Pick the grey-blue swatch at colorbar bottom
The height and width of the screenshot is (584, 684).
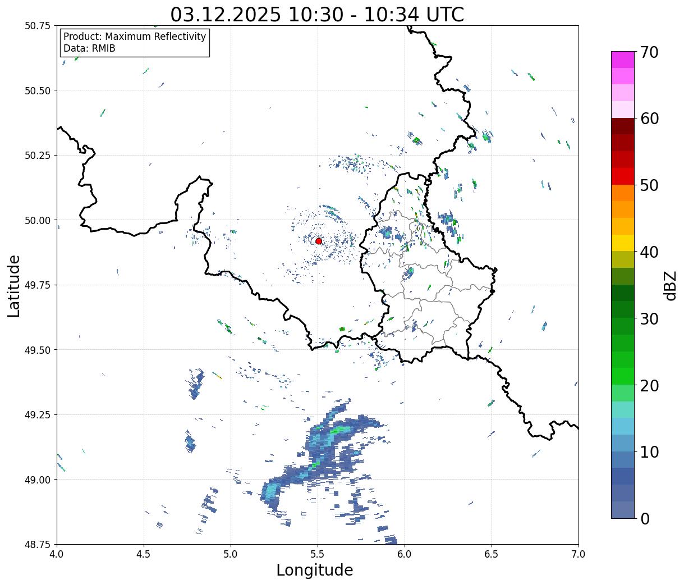pyautogui.click(x=623, y=509)
